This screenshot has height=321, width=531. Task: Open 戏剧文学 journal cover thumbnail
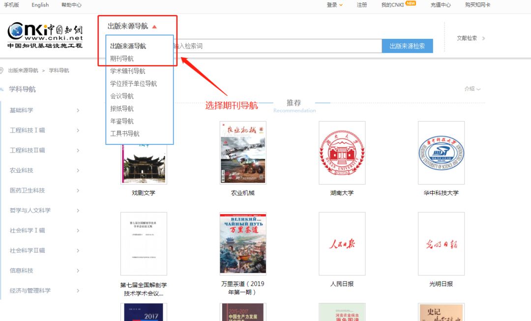pyautogui.click(x=144, y=164)
